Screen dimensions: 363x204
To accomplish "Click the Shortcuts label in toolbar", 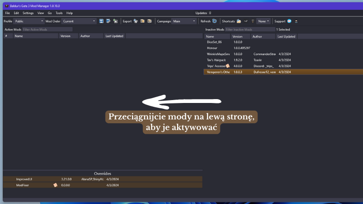I will point(228,21).
